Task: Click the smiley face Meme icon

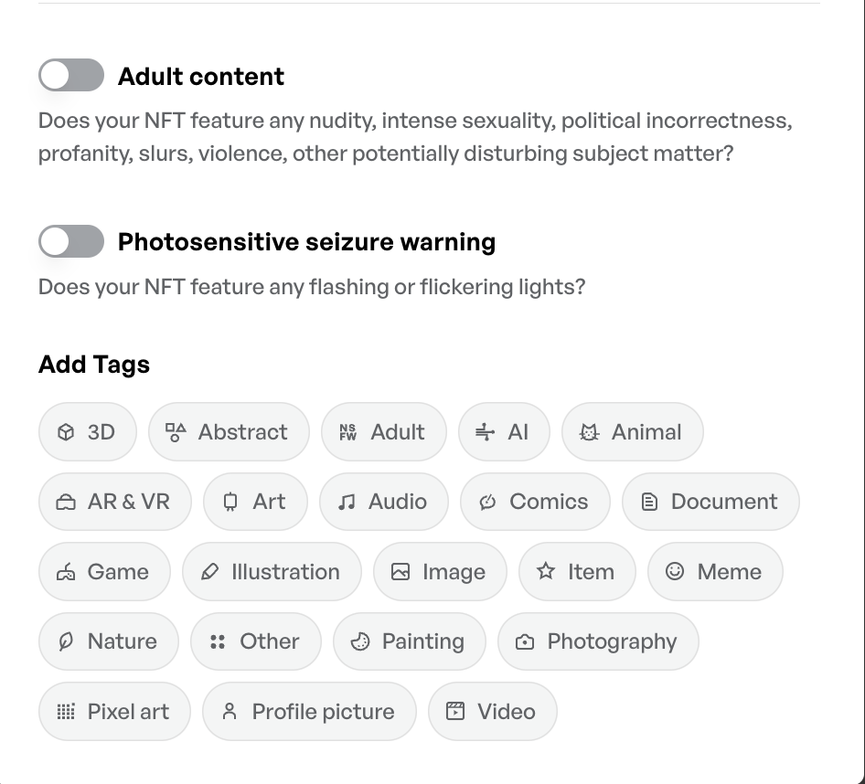Action: (x=675, y=572)
